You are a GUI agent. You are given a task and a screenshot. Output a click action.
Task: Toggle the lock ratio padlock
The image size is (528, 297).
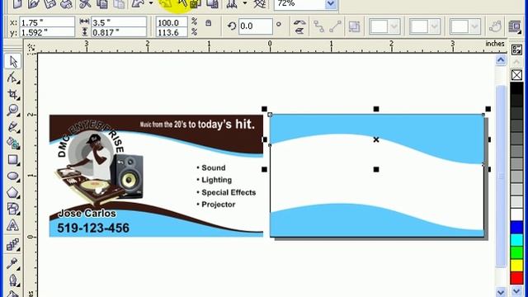click(x=209, y=22)
